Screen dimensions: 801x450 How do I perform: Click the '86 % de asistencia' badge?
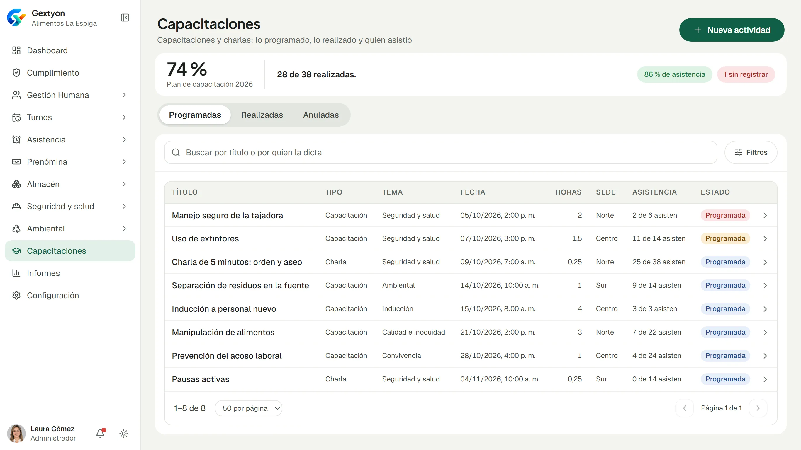[x=674, y=74]
